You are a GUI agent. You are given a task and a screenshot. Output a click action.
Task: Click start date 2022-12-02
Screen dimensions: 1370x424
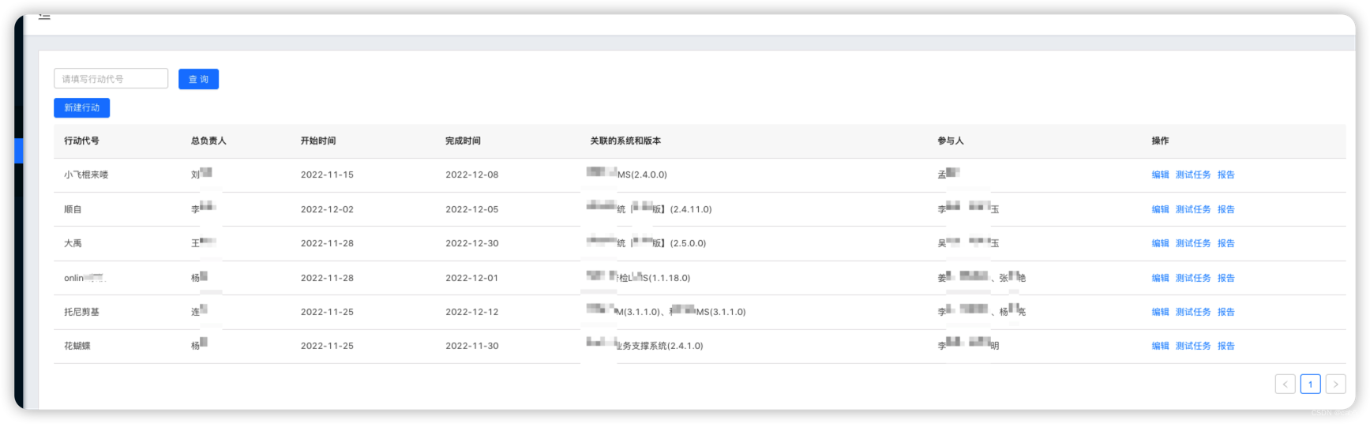point(327,209)
